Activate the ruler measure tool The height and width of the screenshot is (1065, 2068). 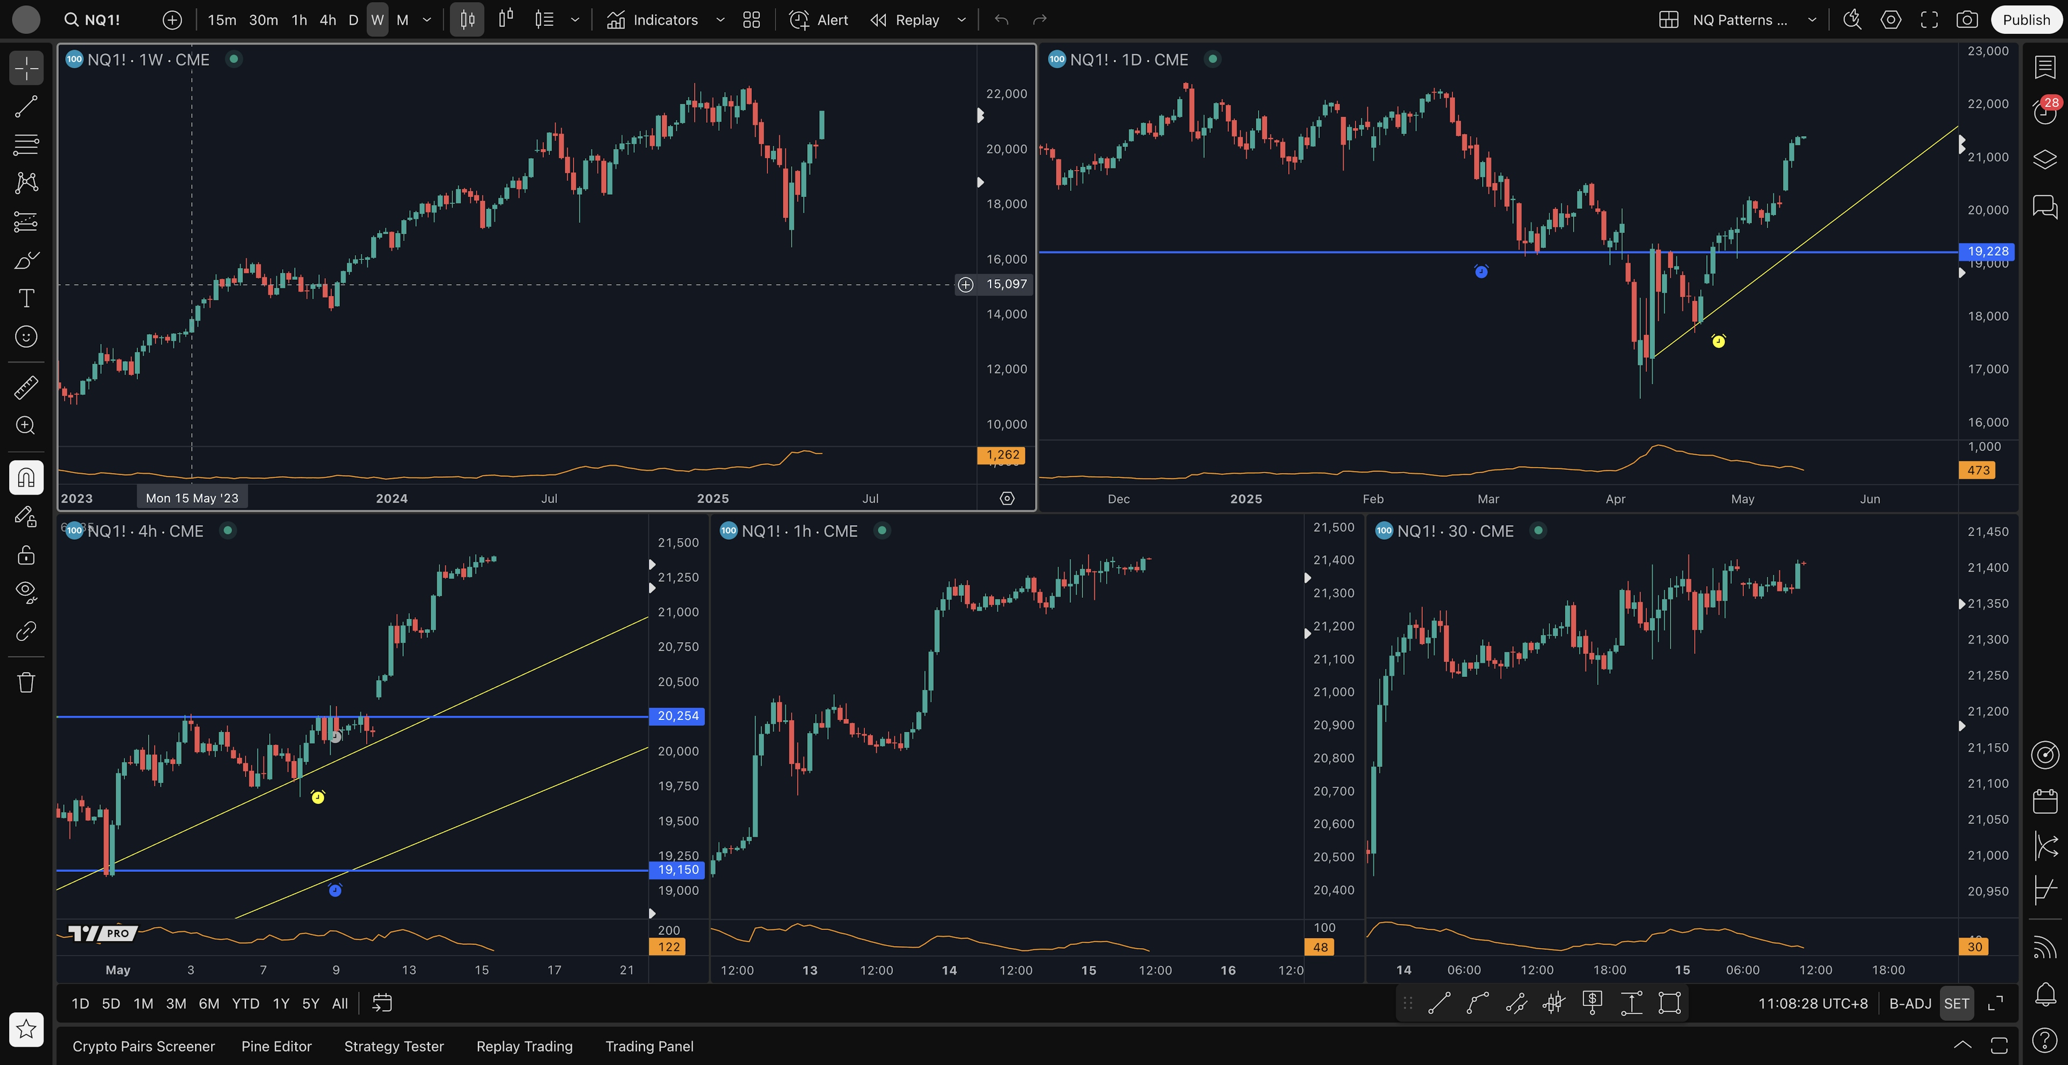(x=26, y=387)
